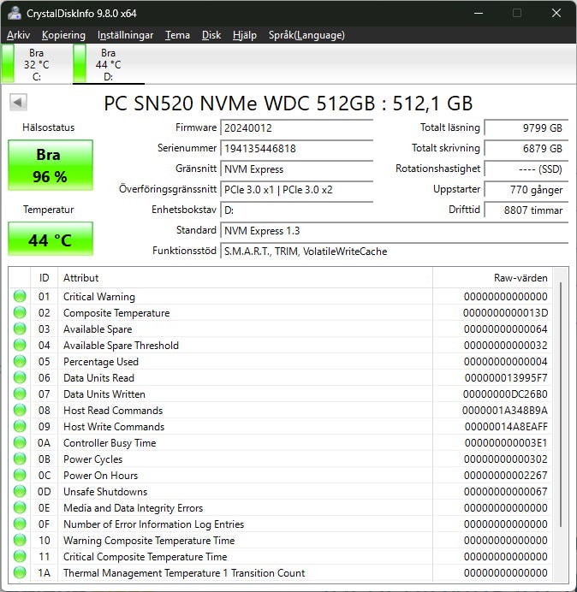Click status icon beside Composite Temperature
The height and width of the screenshot is (592, 577).
coord(20,313)
